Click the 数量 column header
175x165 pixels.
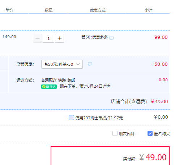pos(48,10)
